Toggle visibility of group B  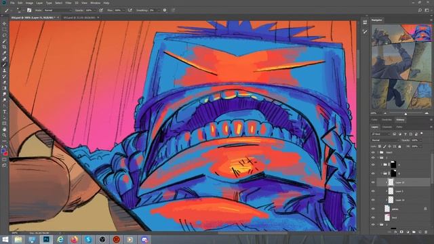click(x=373, y=174)
